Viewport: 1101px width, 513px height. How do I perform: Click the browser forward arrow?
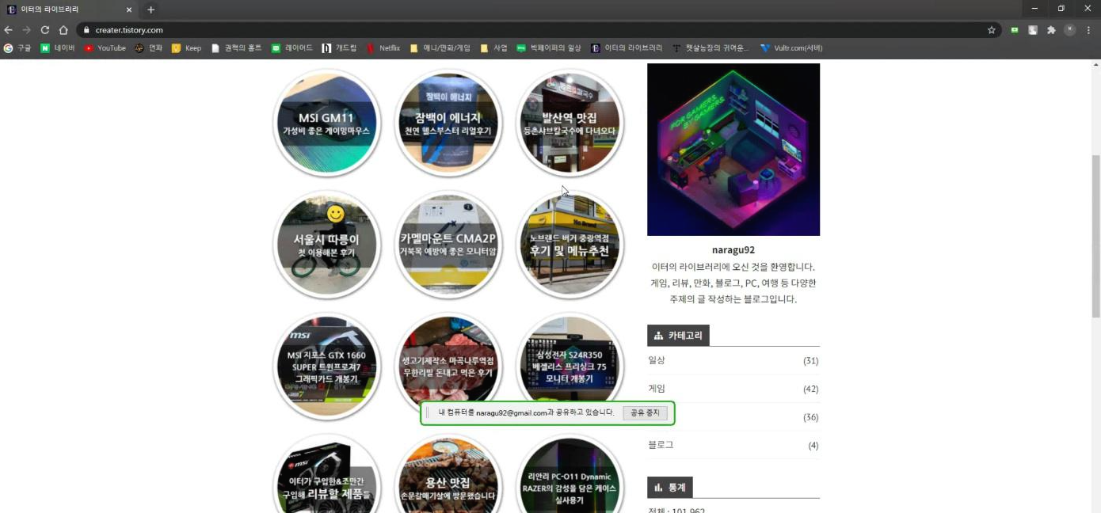[27, 30]
